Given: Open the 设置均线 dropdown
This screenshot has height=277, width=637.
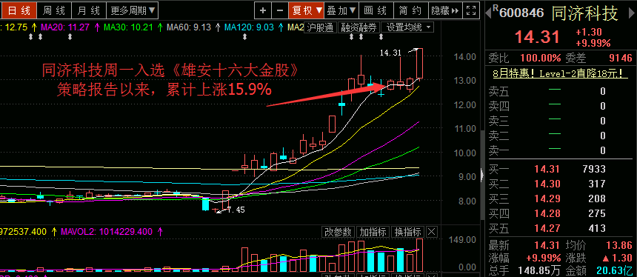Looking at the screenshot, I should click(407, 27).
